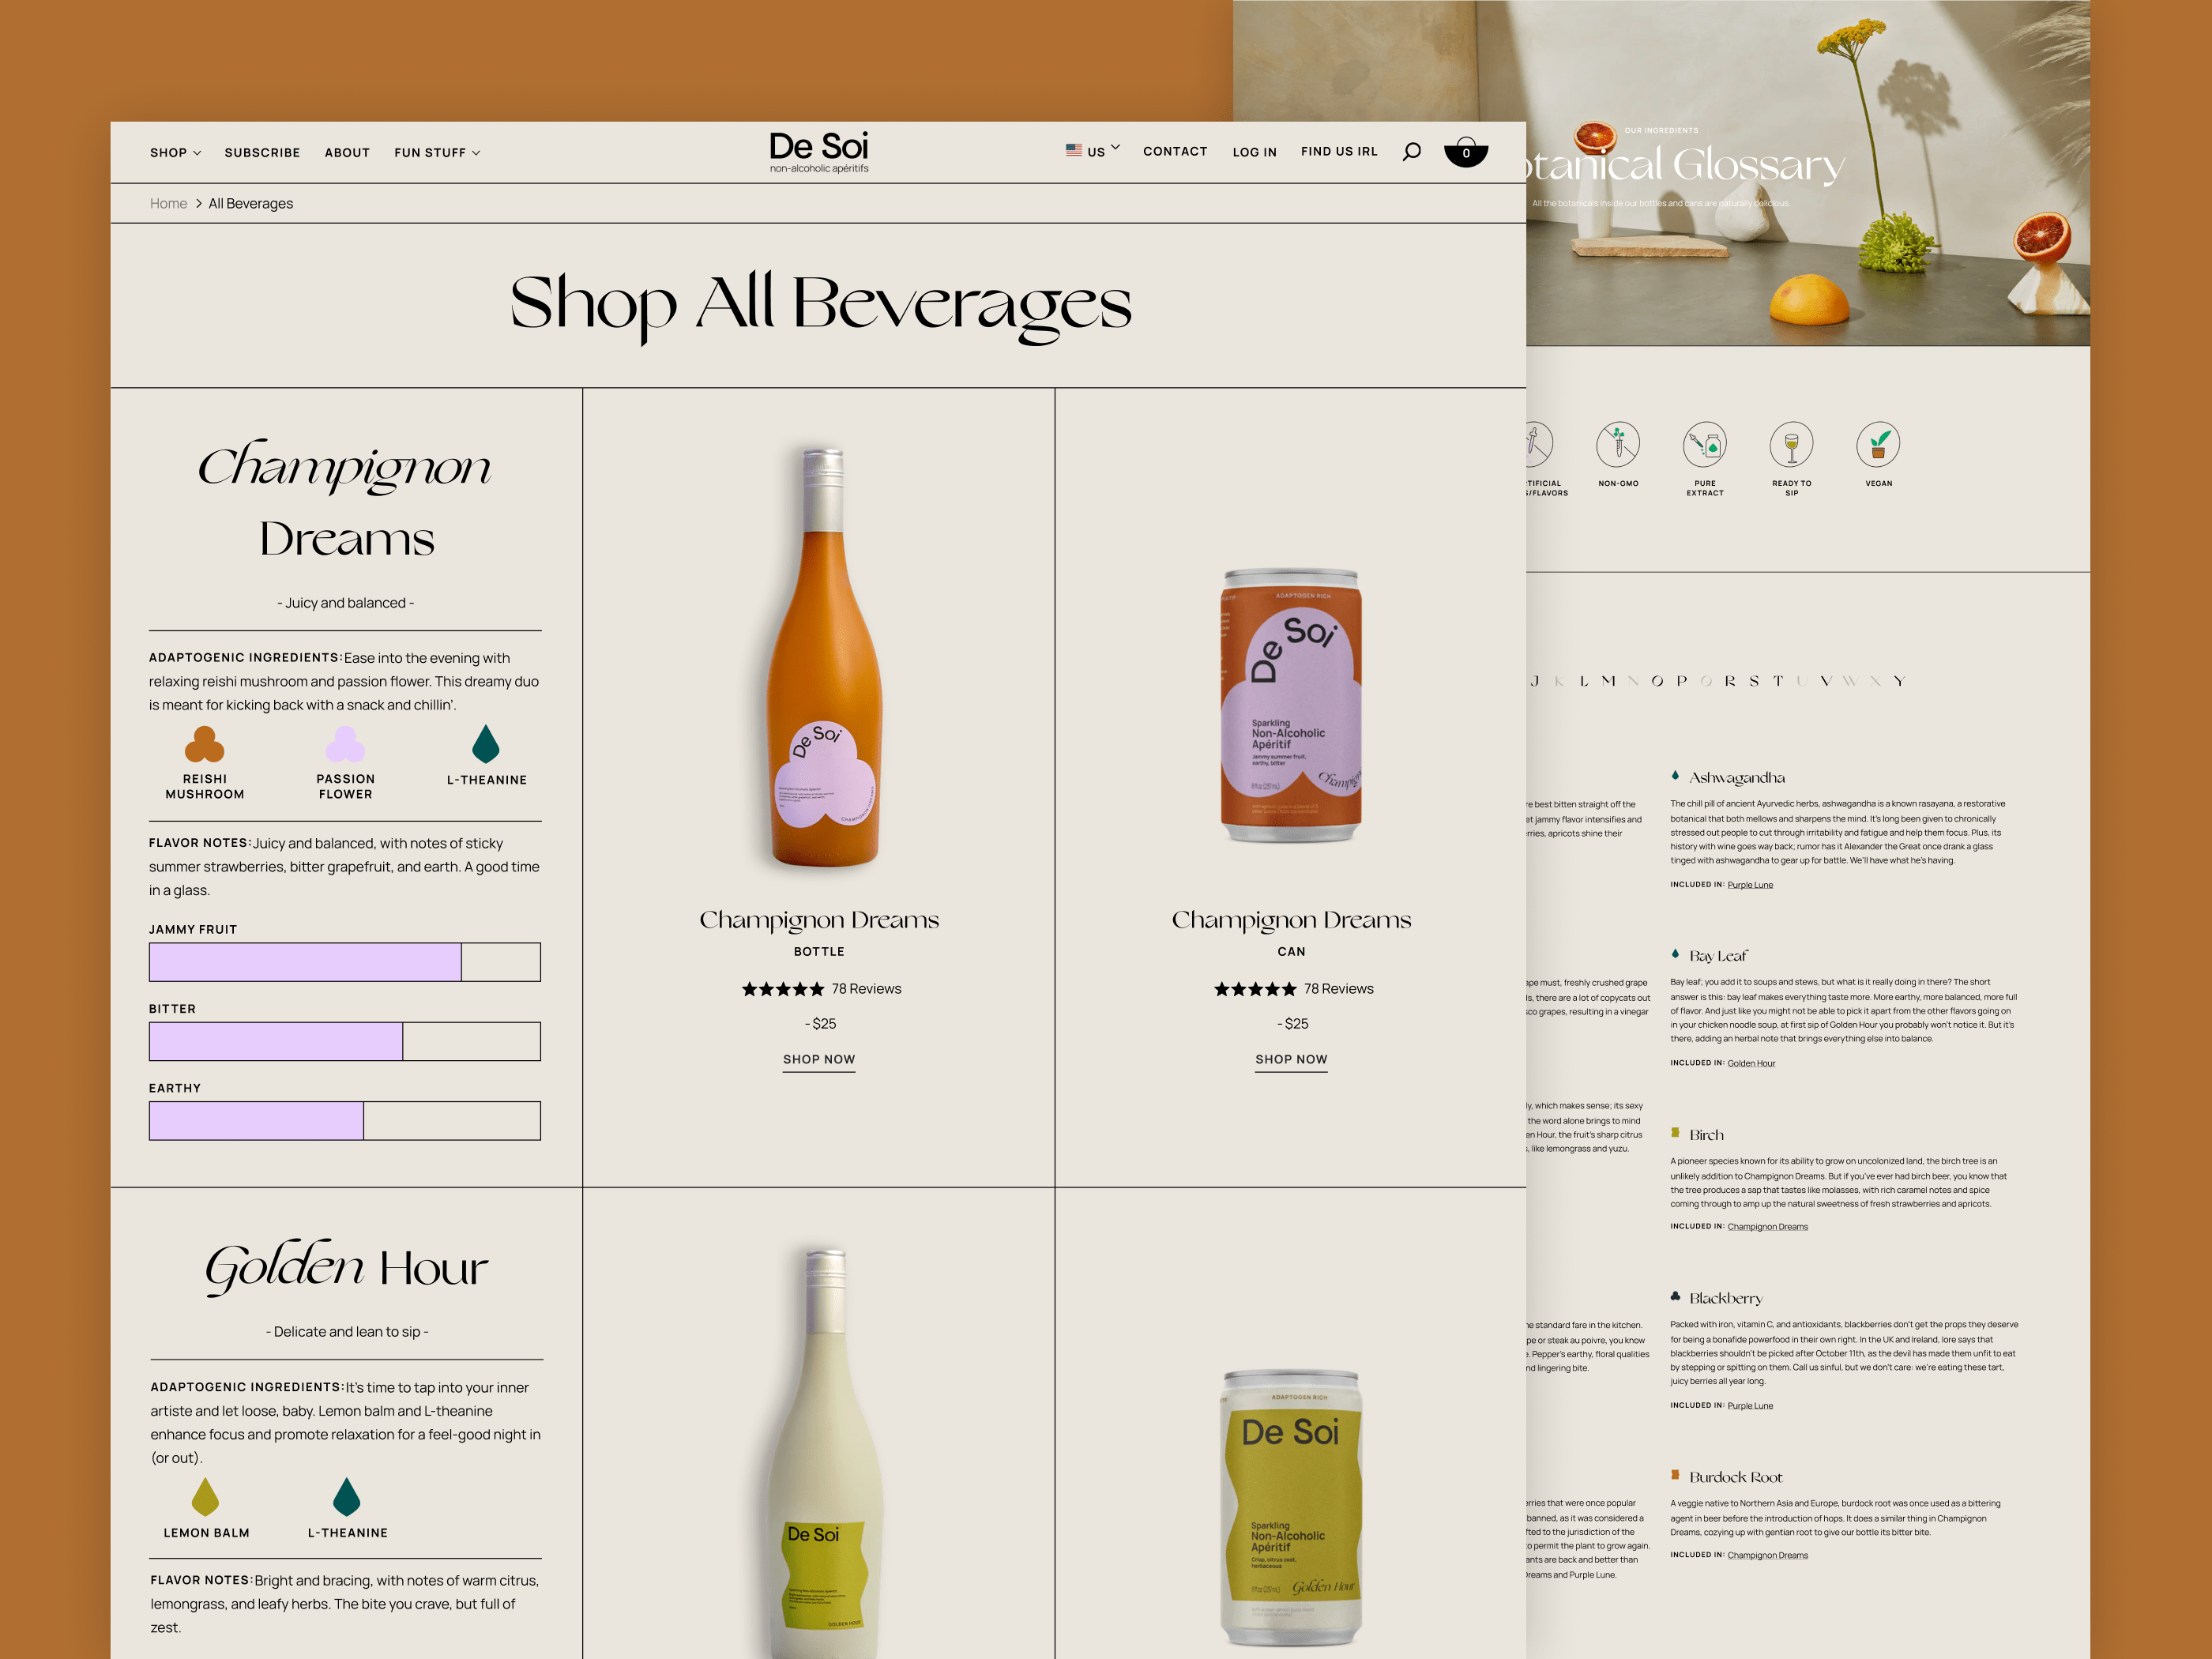
Task: Open Purple Lune link under Ashwagandha
Action: pyautogui.click(x=1750, y=885)
